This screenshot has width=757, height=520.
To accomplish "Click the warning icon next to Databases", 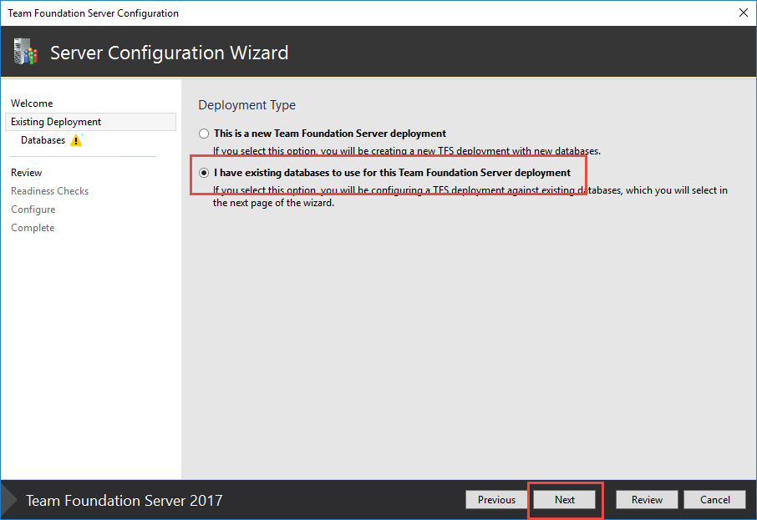I will click(76, 140).
